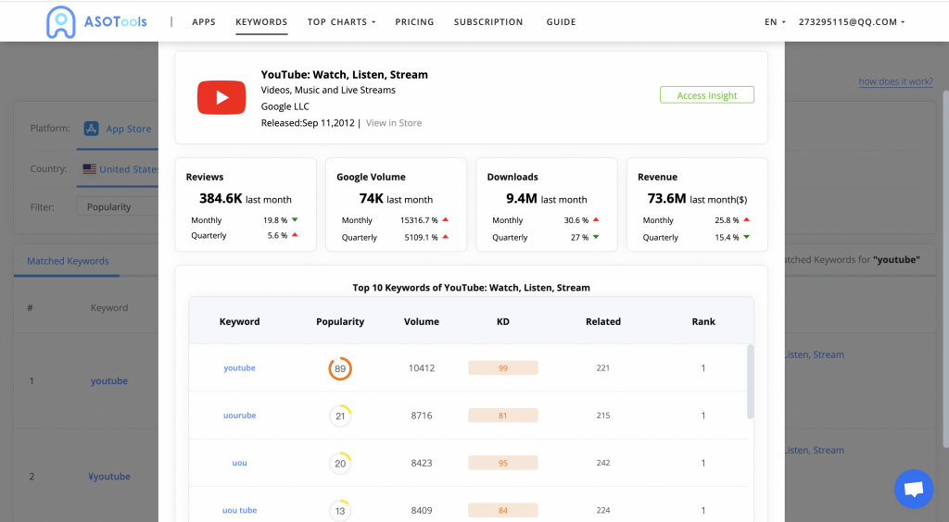The width and height of the screenshot is (949, 522).
Task: Click the '73.6M' revenue value
Action: [x=667, y=199]
